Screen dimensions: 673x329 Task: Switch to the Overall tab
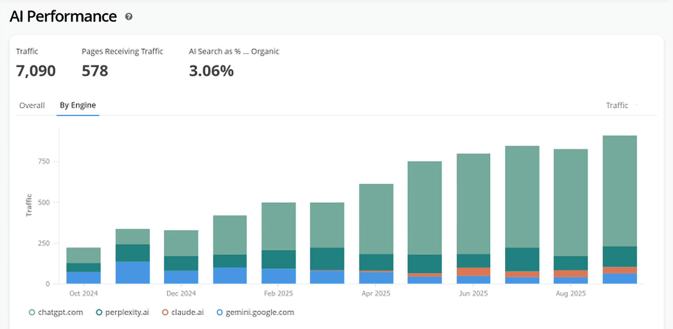click(x=32, y=105)
